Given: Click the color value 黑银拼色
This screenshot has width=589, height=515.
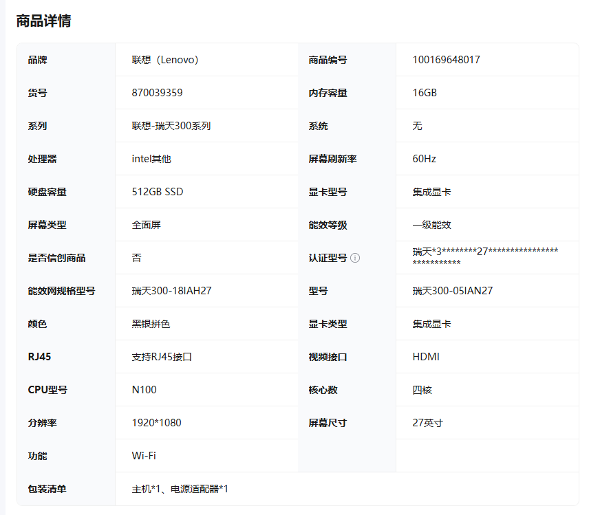Looking at the screenshot, I should tap(151, 325).
